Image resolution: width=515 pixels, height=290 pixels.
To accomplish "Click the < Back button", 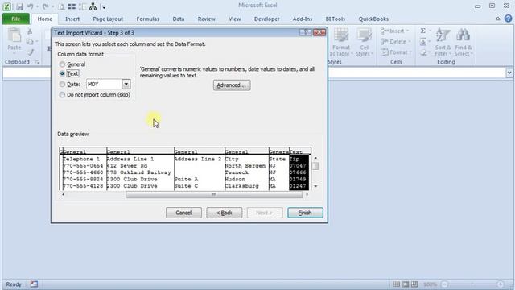I will click(x=225, y=213).
